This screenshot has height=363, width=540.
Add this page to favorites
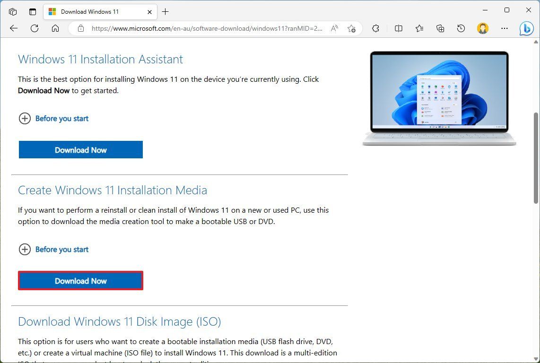[x=351, y=28]
